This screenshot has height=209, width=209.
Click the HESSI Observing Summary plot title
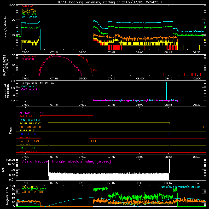tap(111, 2)
